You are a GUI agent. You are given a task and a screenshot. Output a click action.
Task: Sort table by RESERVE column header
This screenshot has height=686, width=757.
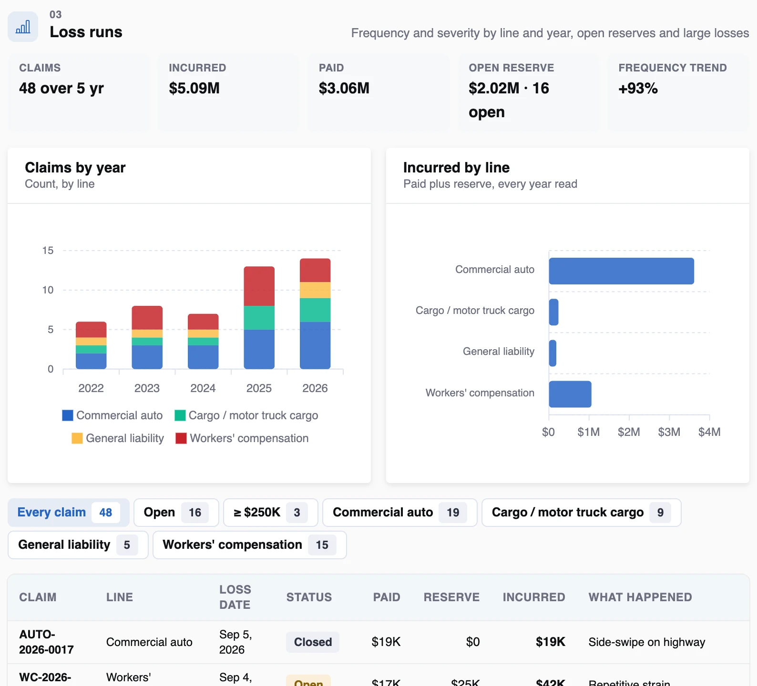click(451, 597)
